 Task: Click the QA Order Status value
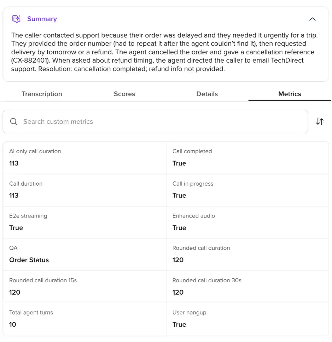coord(29,260)
